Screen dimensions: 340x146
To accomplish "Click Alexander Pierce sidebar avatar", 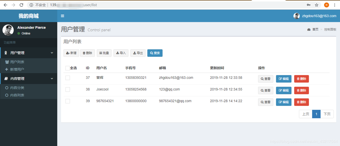I will [8, 30].
